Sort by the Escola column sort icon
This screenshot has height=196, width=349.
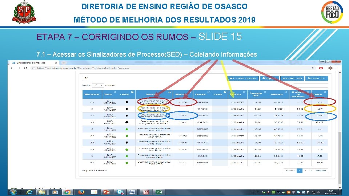(x=225, y=92)
